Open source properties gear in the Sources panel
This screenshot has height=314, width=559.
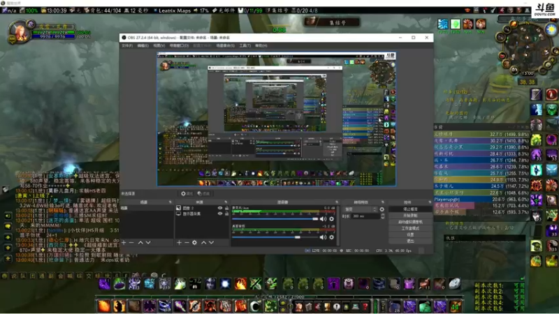click(195, 242)
